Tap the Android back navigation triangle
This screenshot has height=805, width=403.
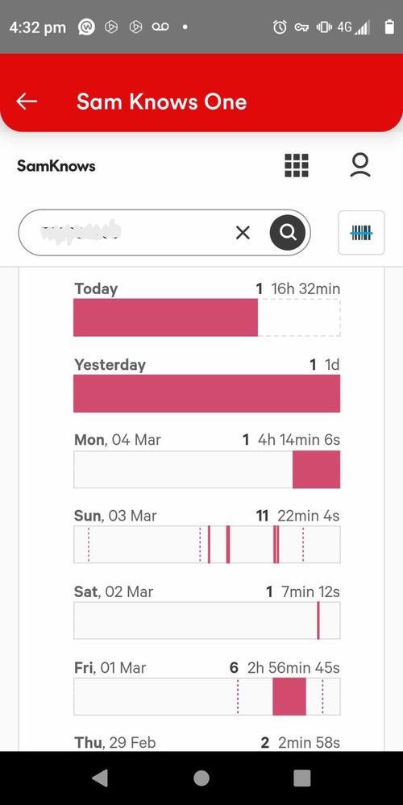click(100, 778)
